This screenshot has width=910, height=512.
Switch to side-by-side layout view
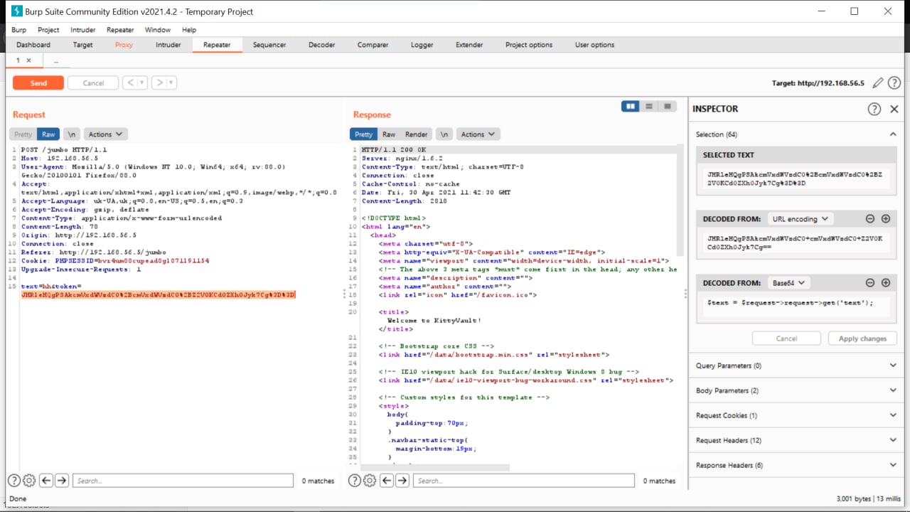click(630, 106)
